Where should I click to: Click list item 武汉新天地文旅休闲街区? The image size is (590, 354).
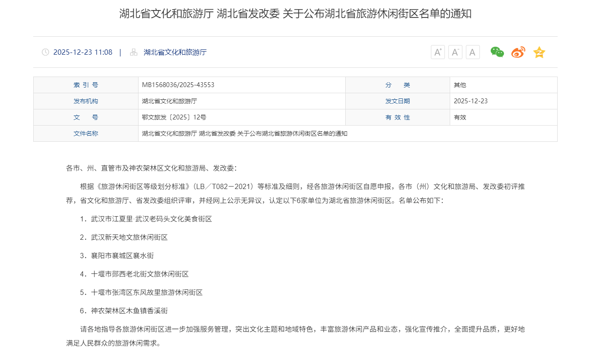pos(129,237)
